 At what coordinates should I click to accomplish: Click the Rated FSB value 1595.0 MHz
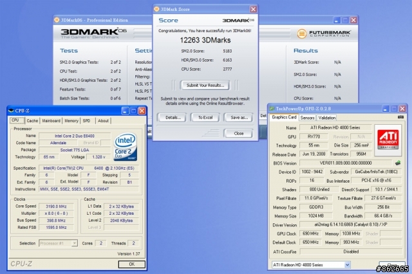tap(56, 227)
